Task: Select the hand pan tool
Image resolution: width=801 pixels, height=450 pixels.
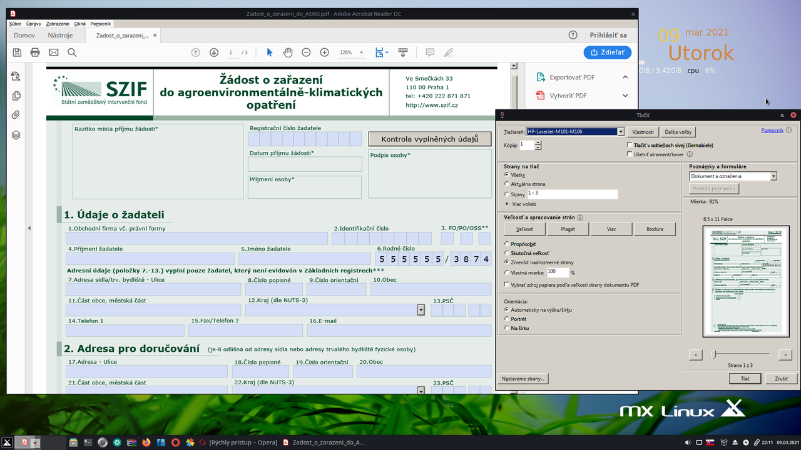Action: tap(288, 52)
